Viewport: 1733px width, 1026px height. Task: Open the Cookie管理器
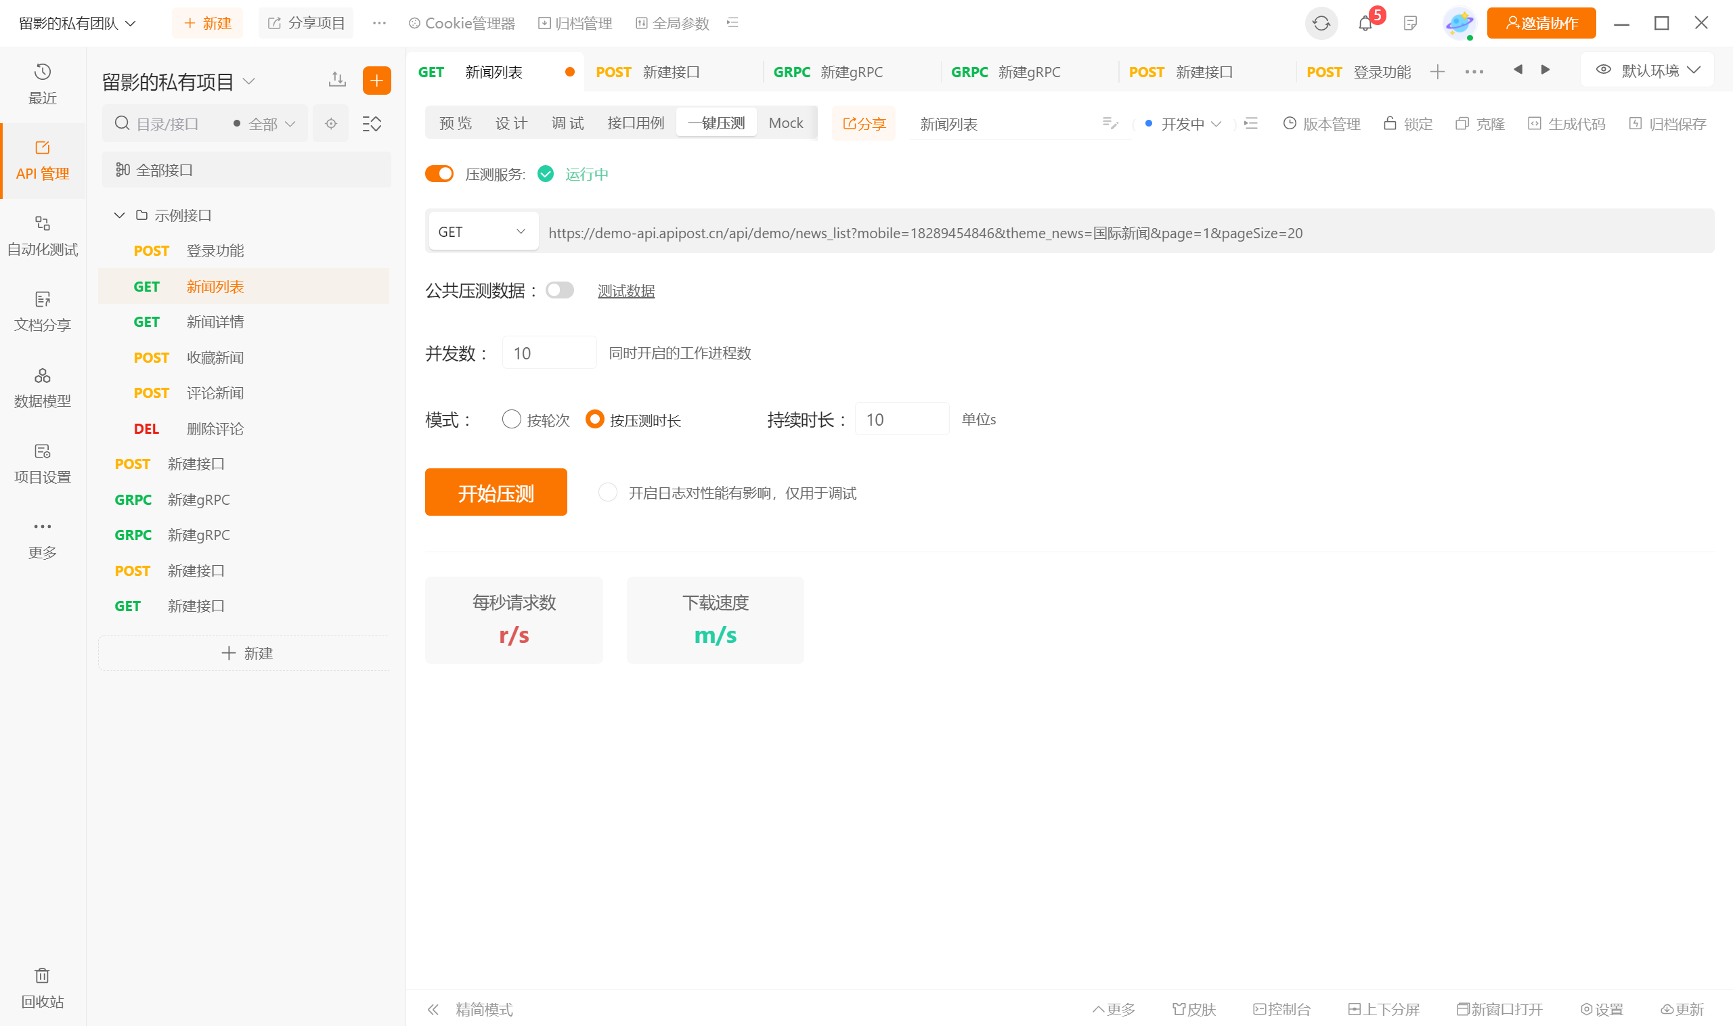click(460, 23)
